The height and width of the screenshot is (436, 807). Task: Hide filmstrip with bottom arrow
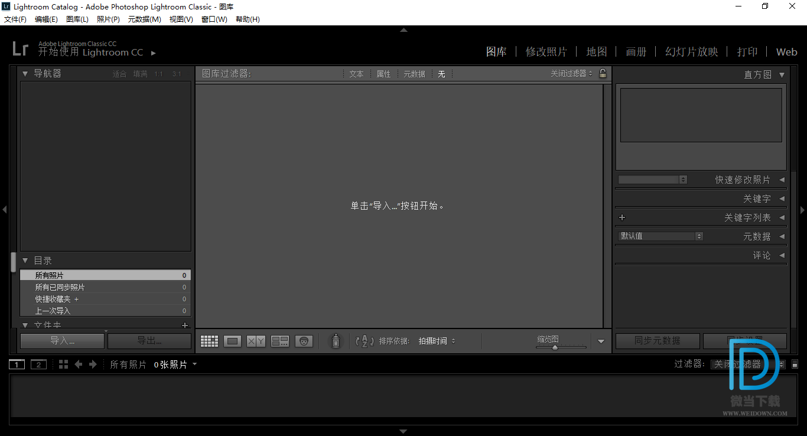point(403,431)
